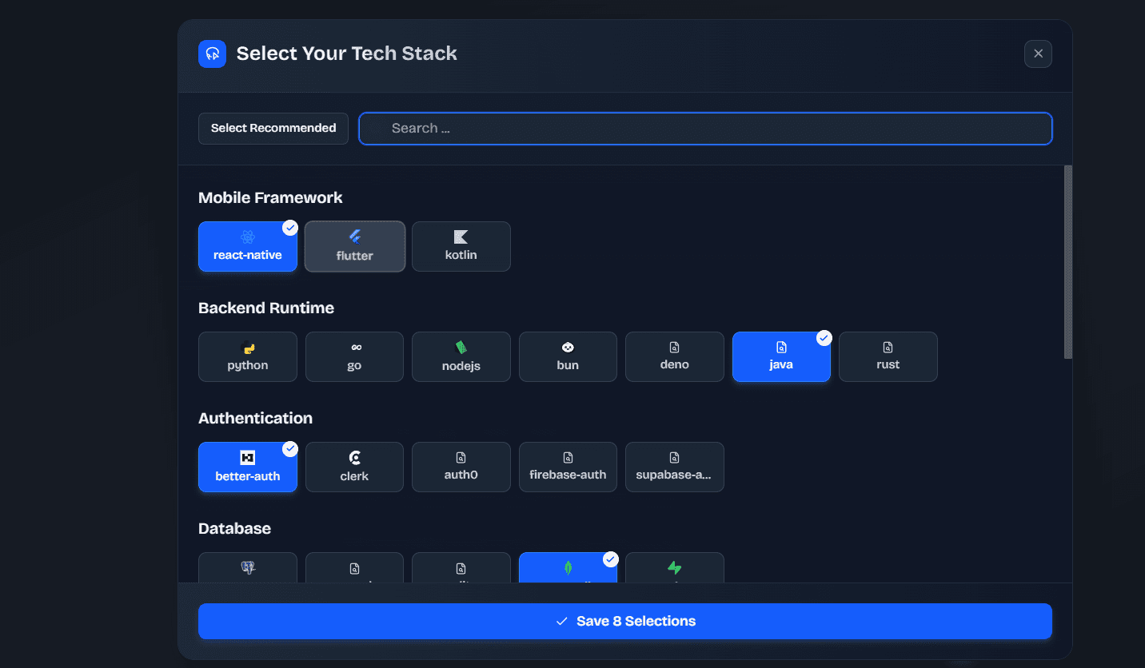The image size is (1145, 668).
Task: Select the Deno runtime icon
Action: [x=674, y=356]
